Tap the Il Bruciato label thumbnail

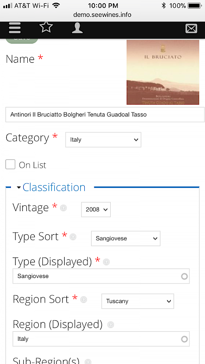click(163, 72)
